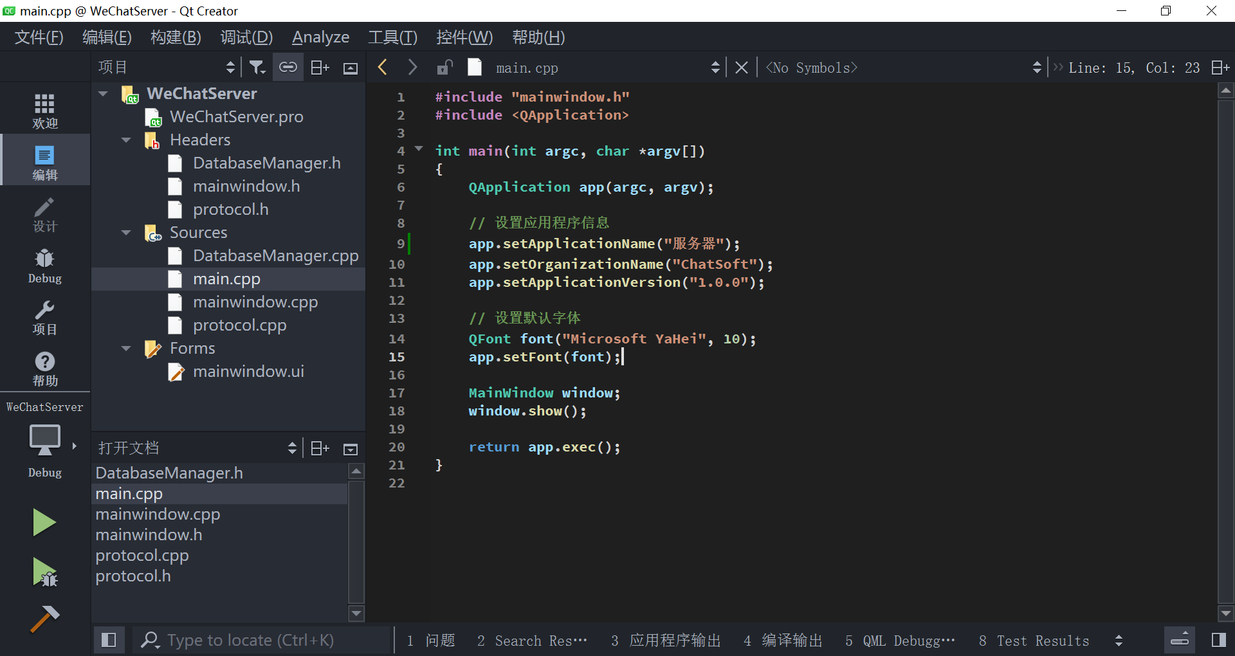The image size is (1235, 656).
Task: Show the Test Results pane
Action: tap(1034, 641)
